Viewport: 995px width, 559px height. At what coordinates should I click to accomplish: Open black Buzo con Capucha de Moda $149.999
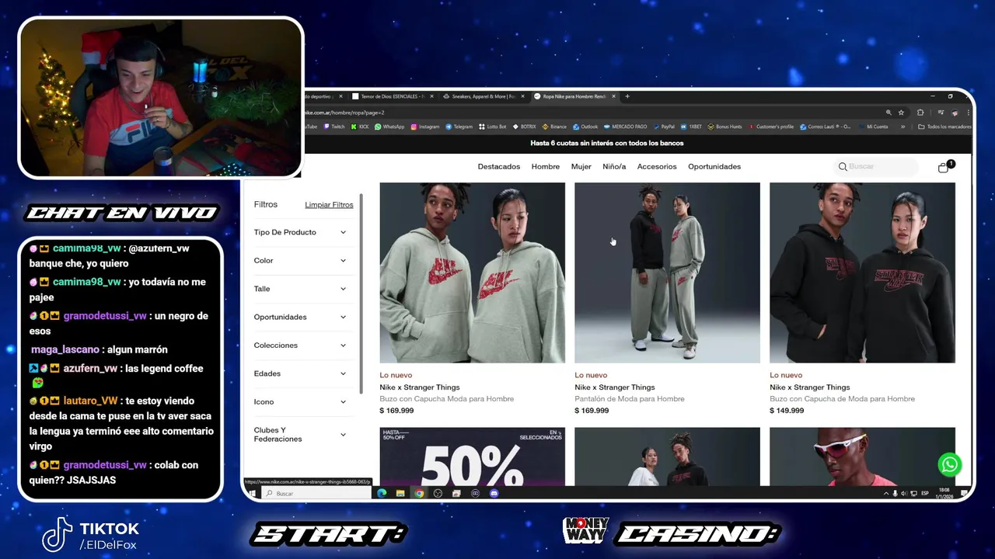pos(842,399)
